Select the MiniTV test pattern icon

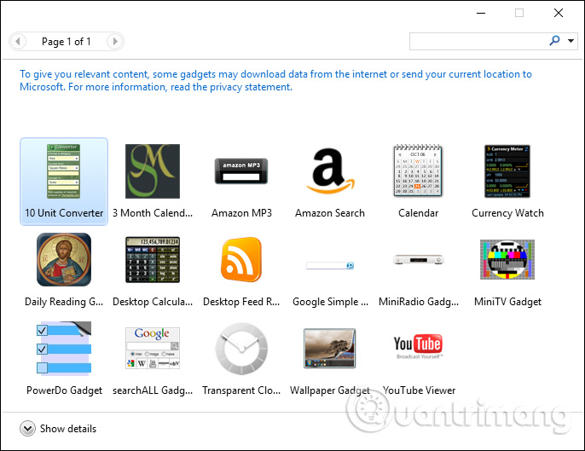click(x=507, y=260)
